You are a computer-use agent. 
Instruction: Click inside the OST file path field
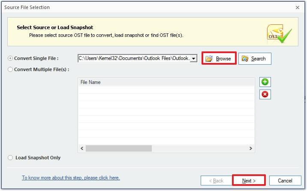[x=134, y=58]
